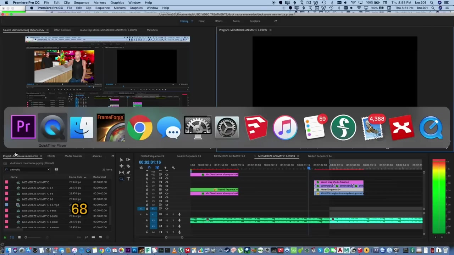Show workspace overflow chevrons
Image resolution: width=454 pixels, height=255 pixels.
pos(276,21)
